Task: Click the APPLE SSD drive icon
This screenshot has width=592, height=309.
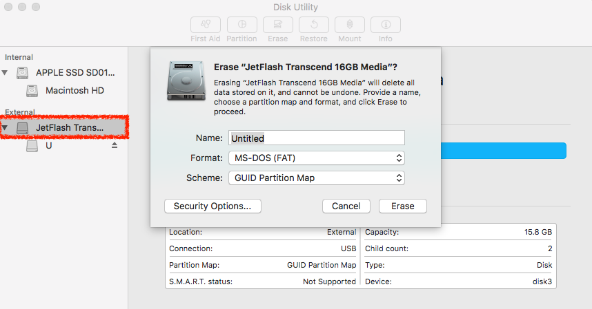Action: [22, 73]
